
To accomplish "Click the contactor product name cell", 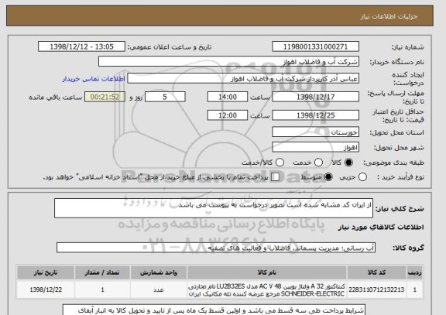I will 267,289.
